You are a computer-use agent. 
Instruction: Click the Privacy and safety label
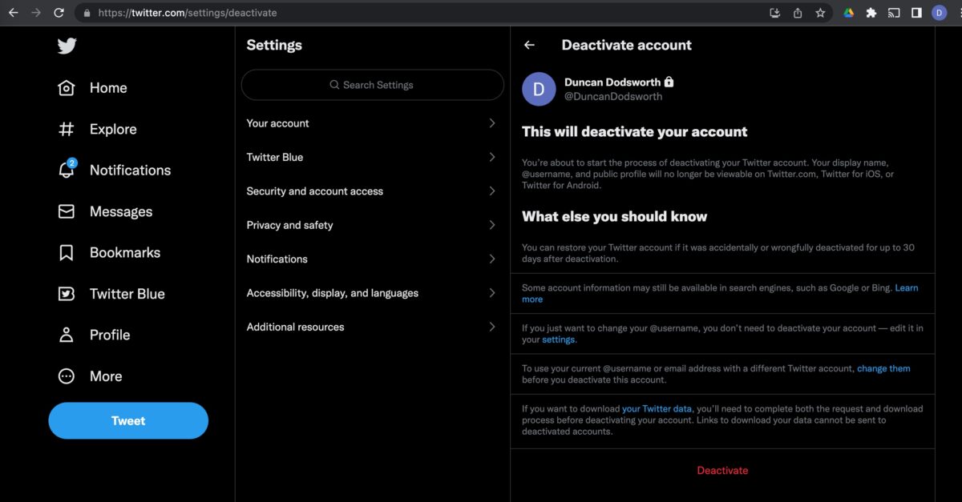pos(289,225)
